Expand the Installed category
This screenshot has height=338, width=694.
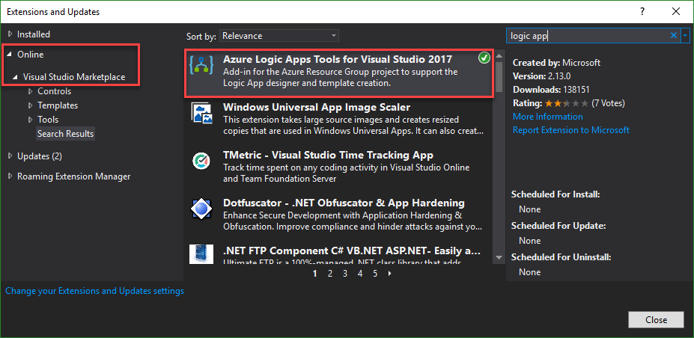coord(10,34)
